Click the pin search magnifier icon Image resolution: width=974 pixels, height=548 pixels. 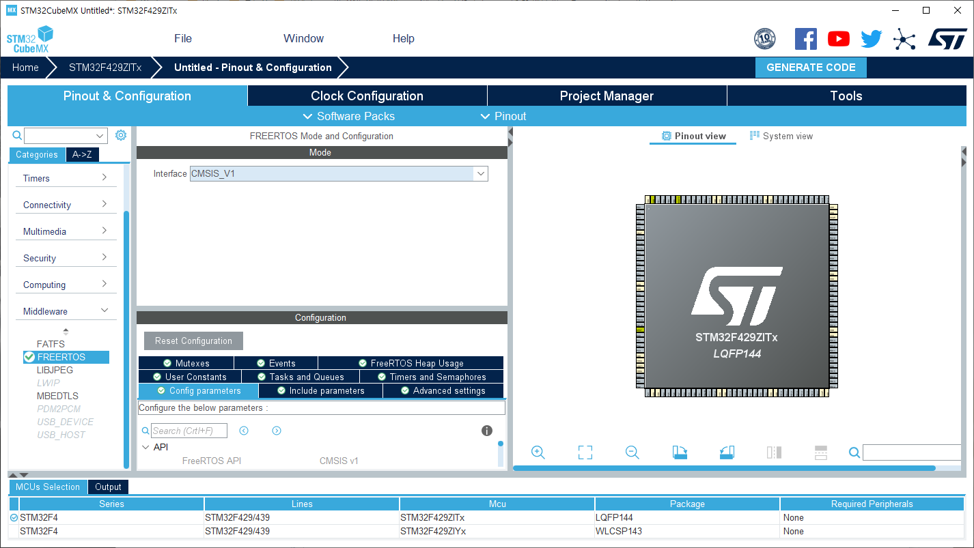click(854, 452)
